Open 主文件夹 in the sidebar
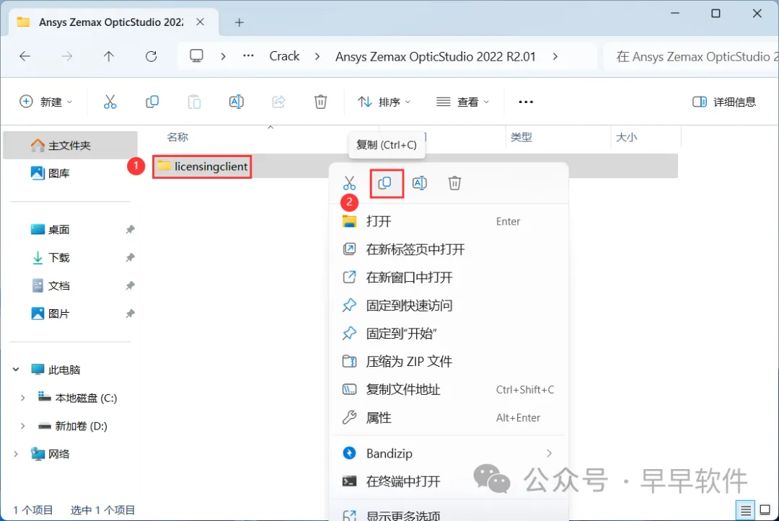This screenshot has height=521, width=779. click(x=70, y=146)
